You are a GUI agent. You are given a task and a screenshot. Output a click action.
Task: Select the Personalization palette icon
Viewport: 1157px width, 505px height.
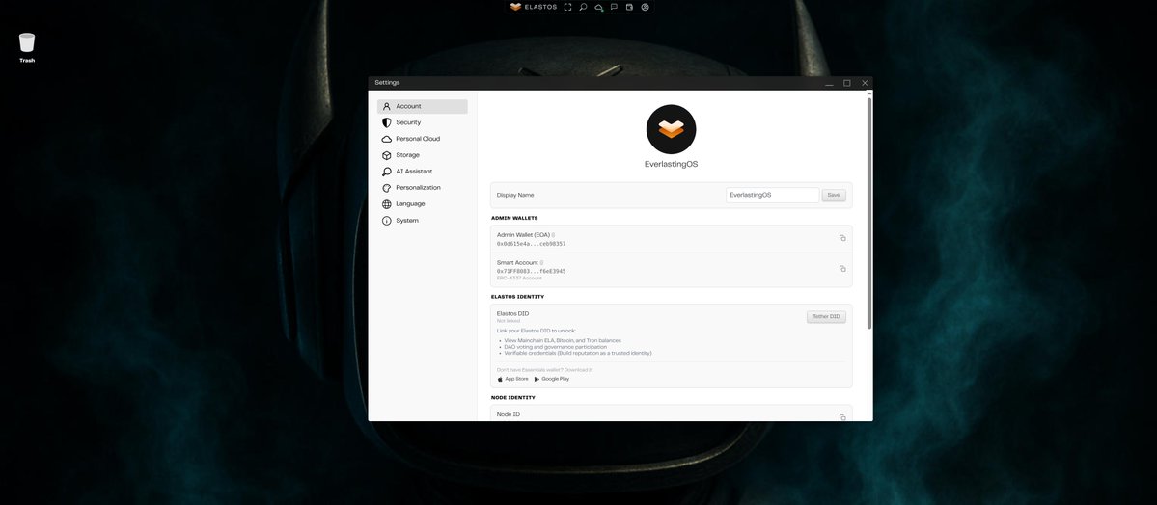coord(387,188)
